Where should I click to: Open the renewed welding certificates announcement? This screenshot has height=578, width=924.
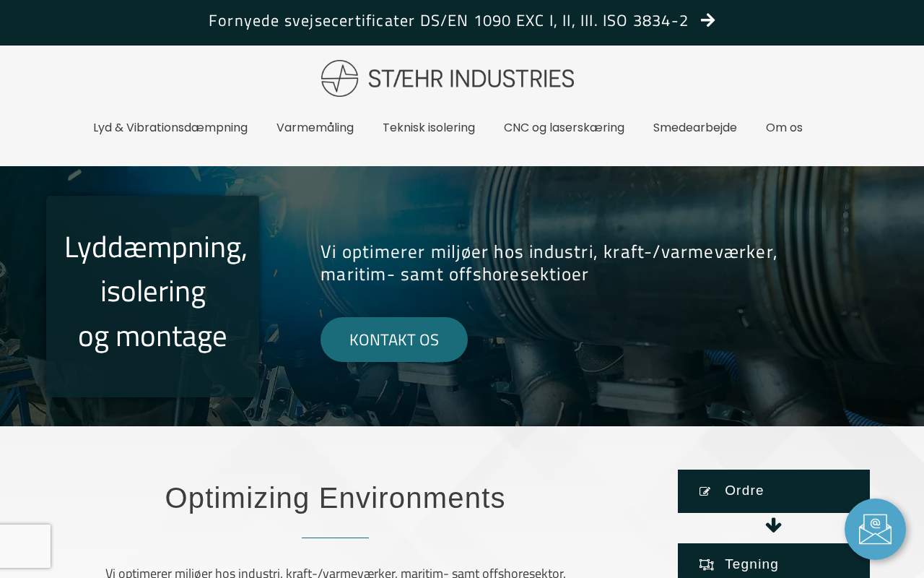pyautogui.click(x=448, y=20)
